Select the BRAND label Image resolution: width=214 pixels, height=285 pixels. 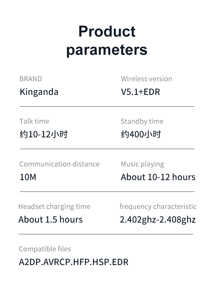tap(31, 79)
